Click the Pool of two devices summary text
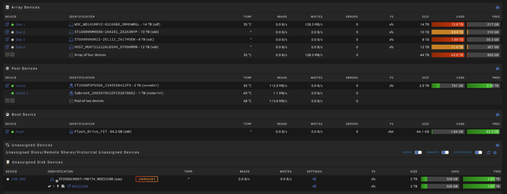The image size is (507, 194). coord(89,101)
